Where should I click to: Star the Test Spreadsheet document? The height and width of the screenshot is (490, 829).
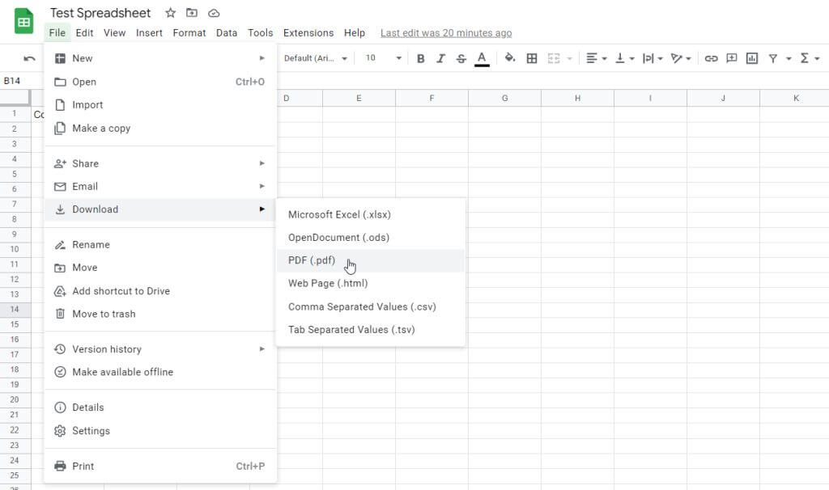[170, 13]
